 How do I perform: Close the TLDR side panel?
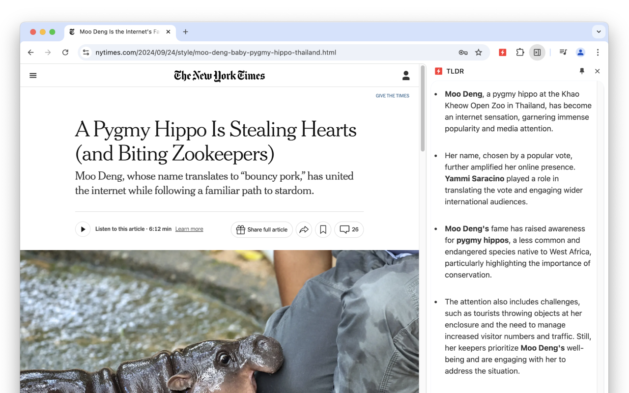point(597,71)
